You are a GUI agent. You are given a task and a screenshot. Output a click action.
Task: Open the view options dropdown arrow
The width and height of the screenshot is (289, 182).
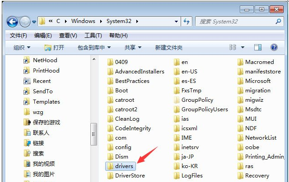tap(242, 47)
